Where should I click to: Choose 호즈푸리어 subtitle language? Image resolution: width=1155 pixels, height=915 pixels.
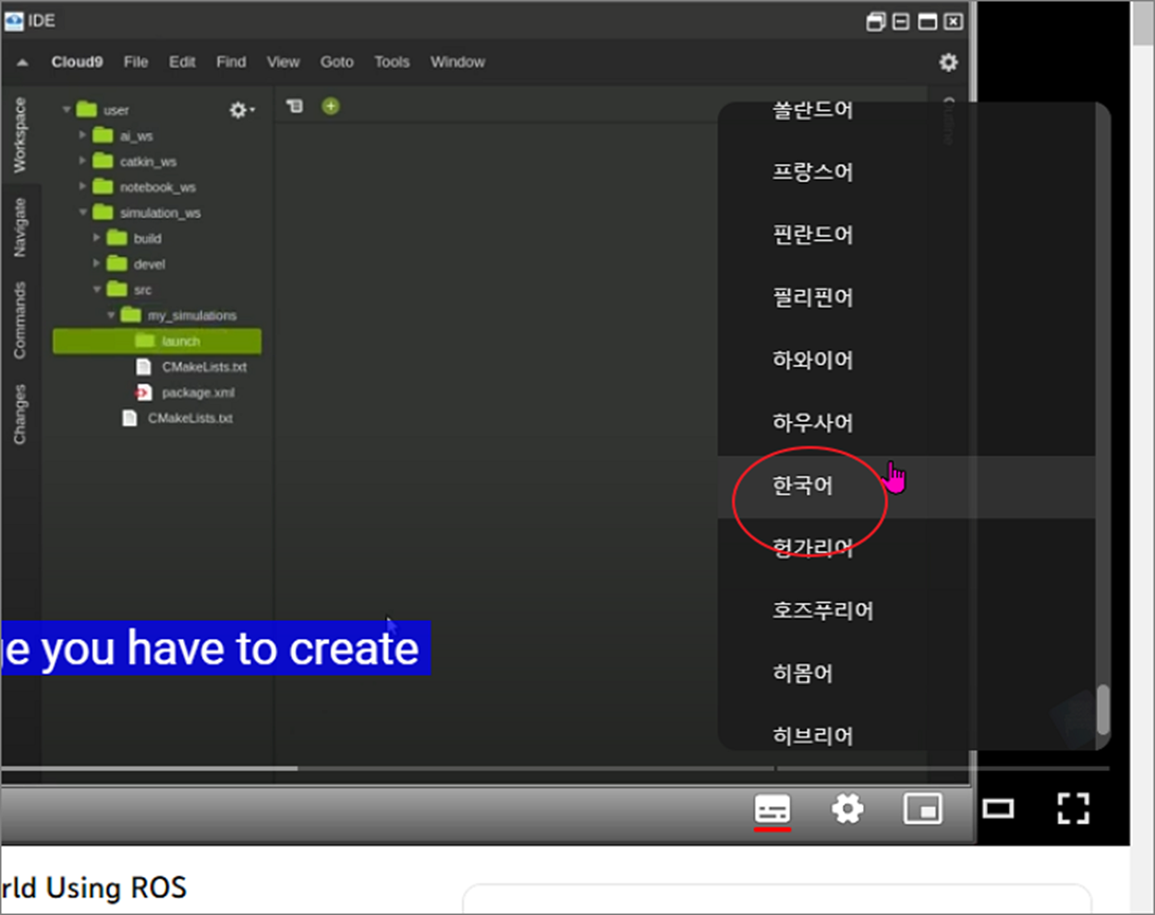point(906,611)
